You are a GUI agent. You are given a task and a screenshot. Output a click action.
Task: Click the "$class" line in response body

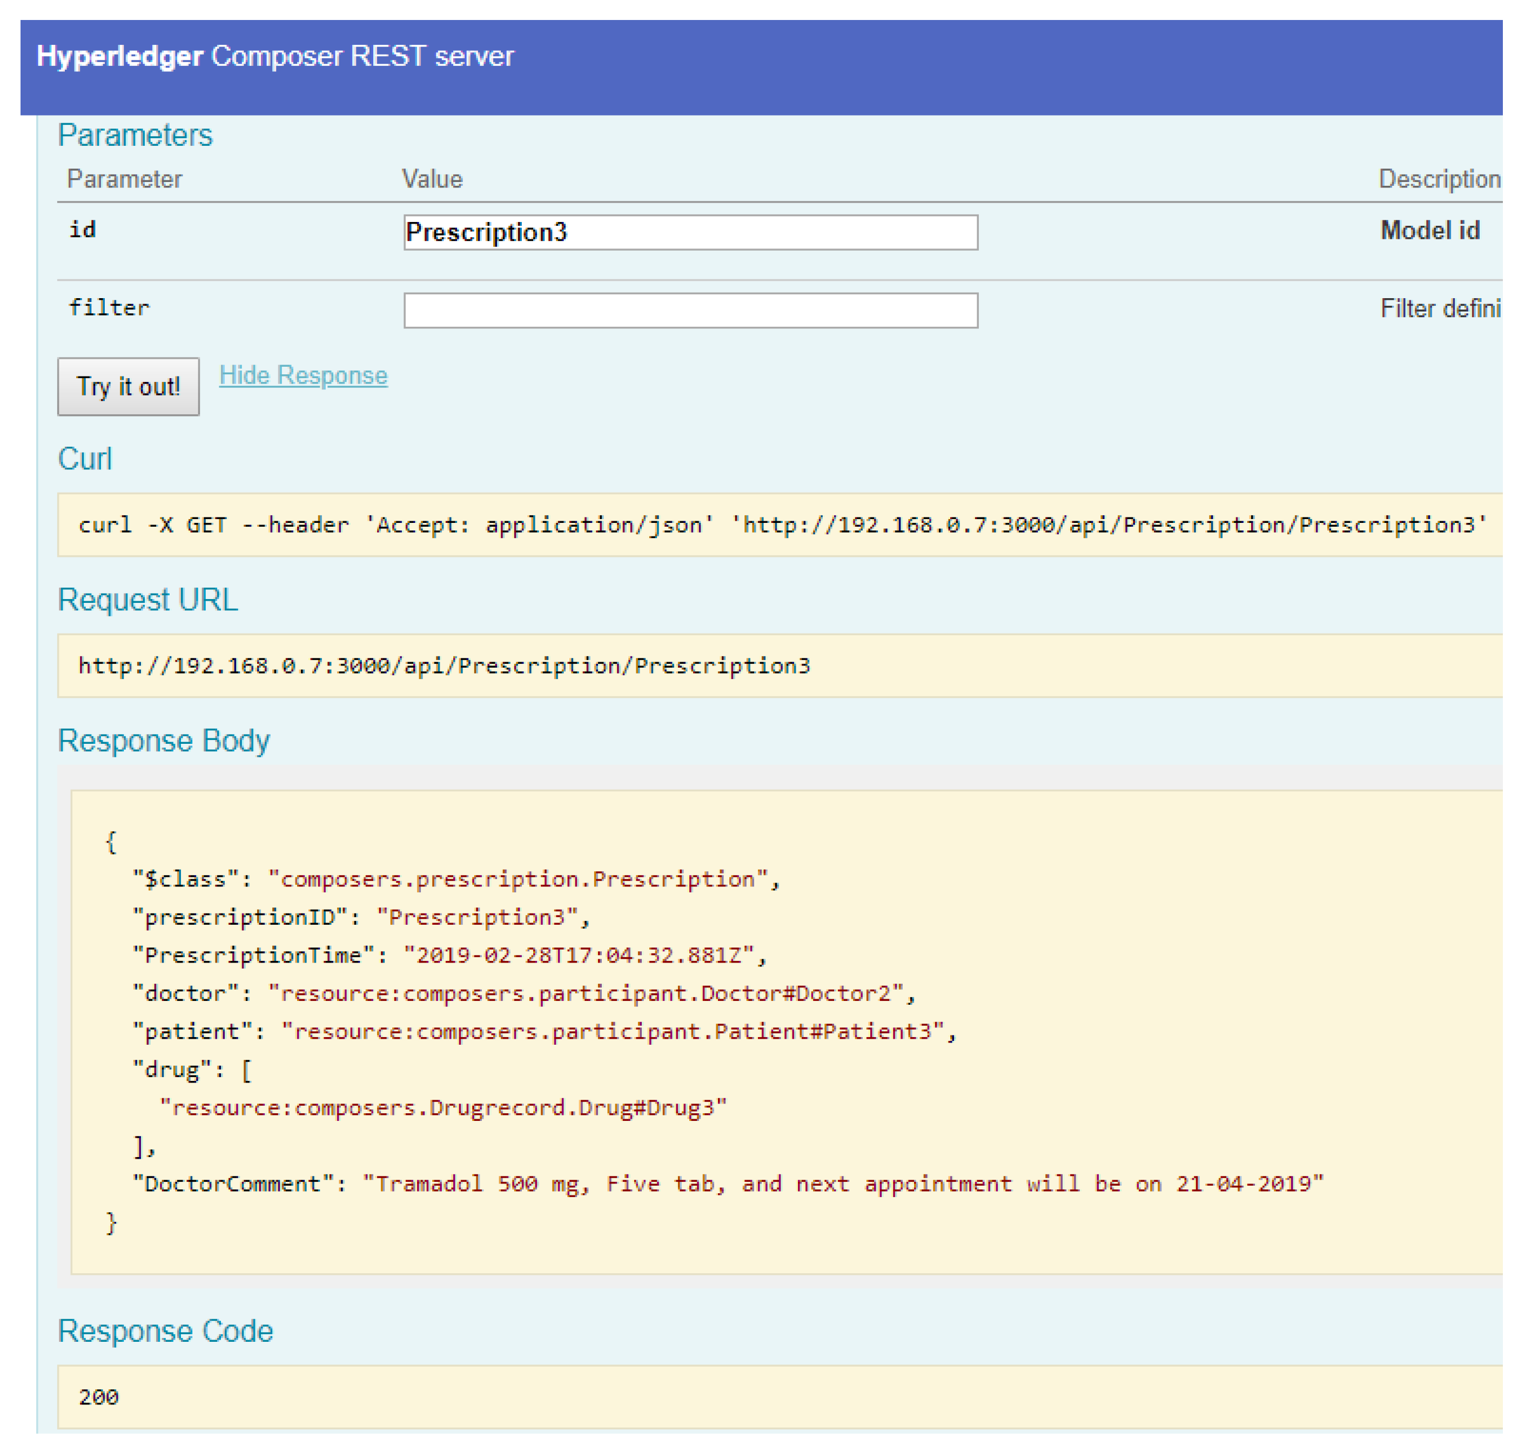pyautogui.click(x=456, y=879)
